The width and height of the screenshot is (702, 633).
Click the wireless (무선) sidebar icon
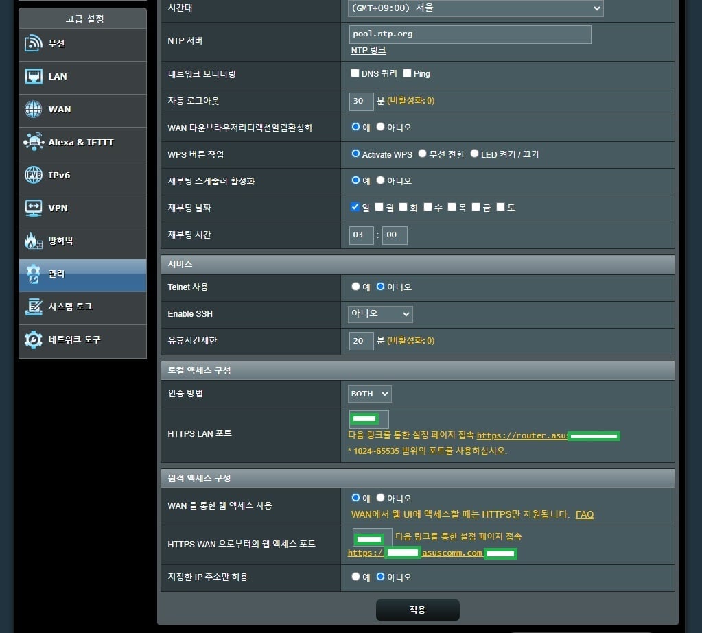point(34,43)
